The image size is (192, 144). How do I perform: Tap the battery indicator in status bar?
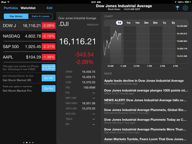pyautogui.click(x=187, y=2)
